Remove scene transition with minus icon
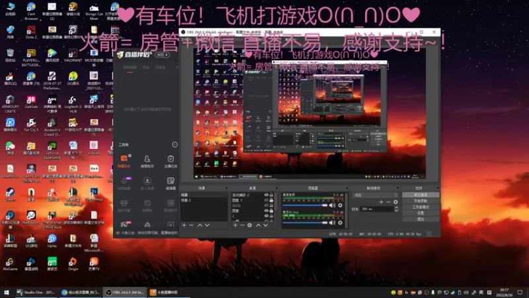Viewport: 529px width, 298px height. click(388, 202)
